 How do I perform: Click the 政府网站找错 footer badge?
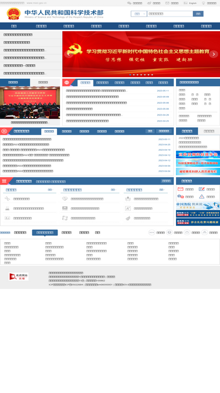point(18,276)
